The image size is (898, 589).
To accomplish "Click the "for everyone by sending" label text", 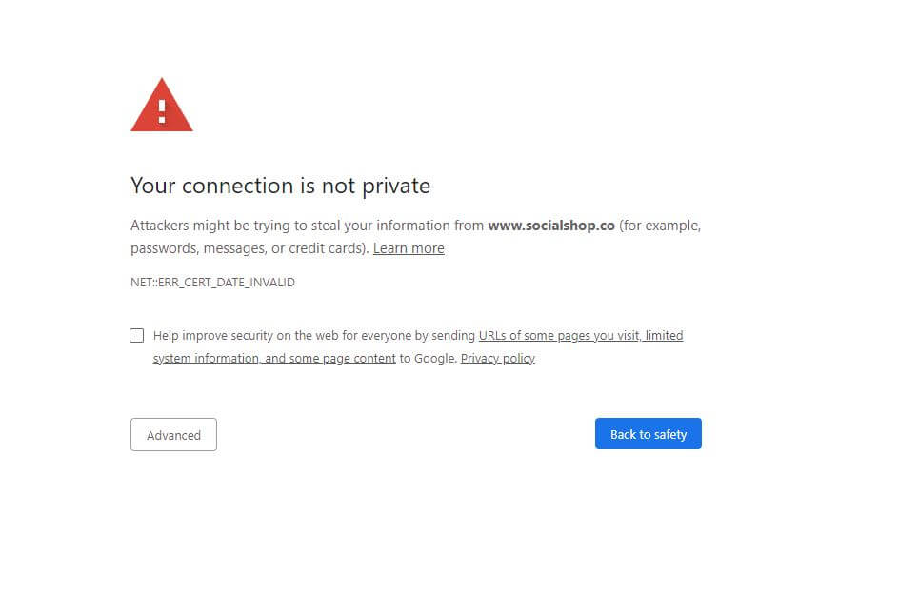I will 409,336.
